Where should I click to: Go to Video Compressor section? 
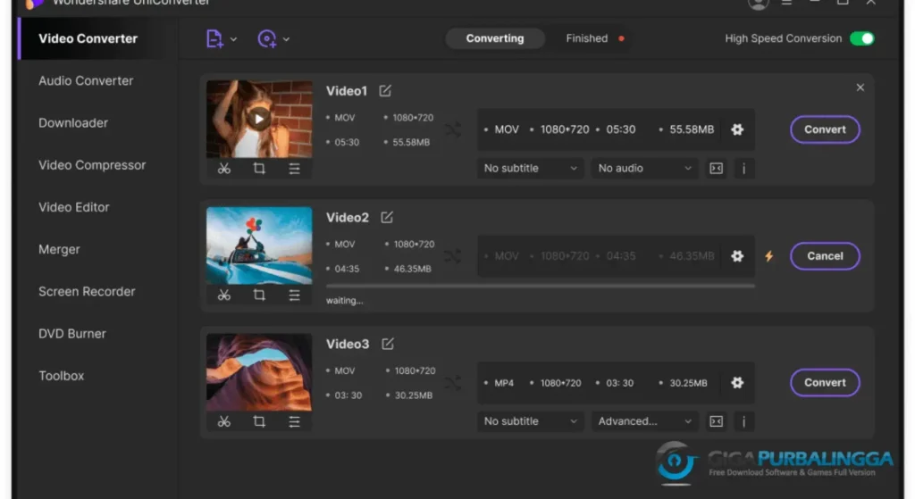(92, 165)
